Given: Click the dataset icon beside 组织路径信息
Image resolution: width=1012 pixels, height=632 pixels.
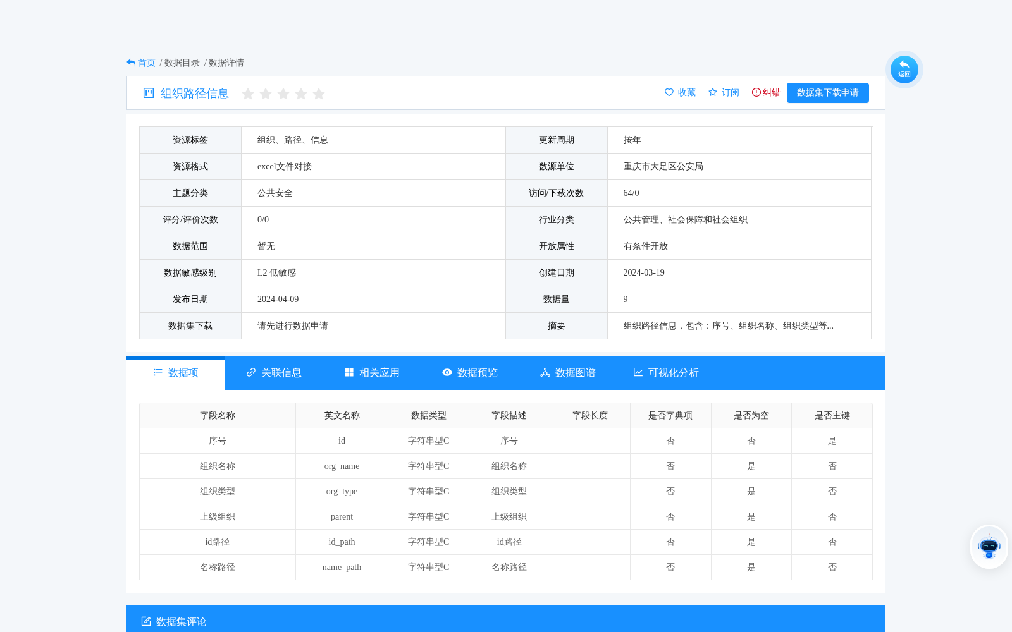Looking at the screenshot, I should pyautogui.click(x=149, y=94).
